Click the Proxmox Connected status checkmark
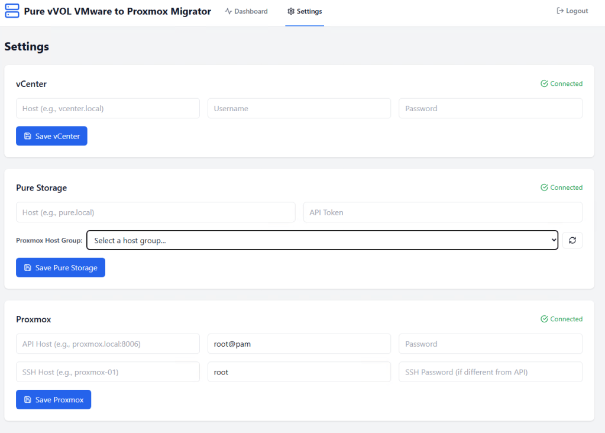The height and width of the screenshot is (433, 605). pos(544,319)
